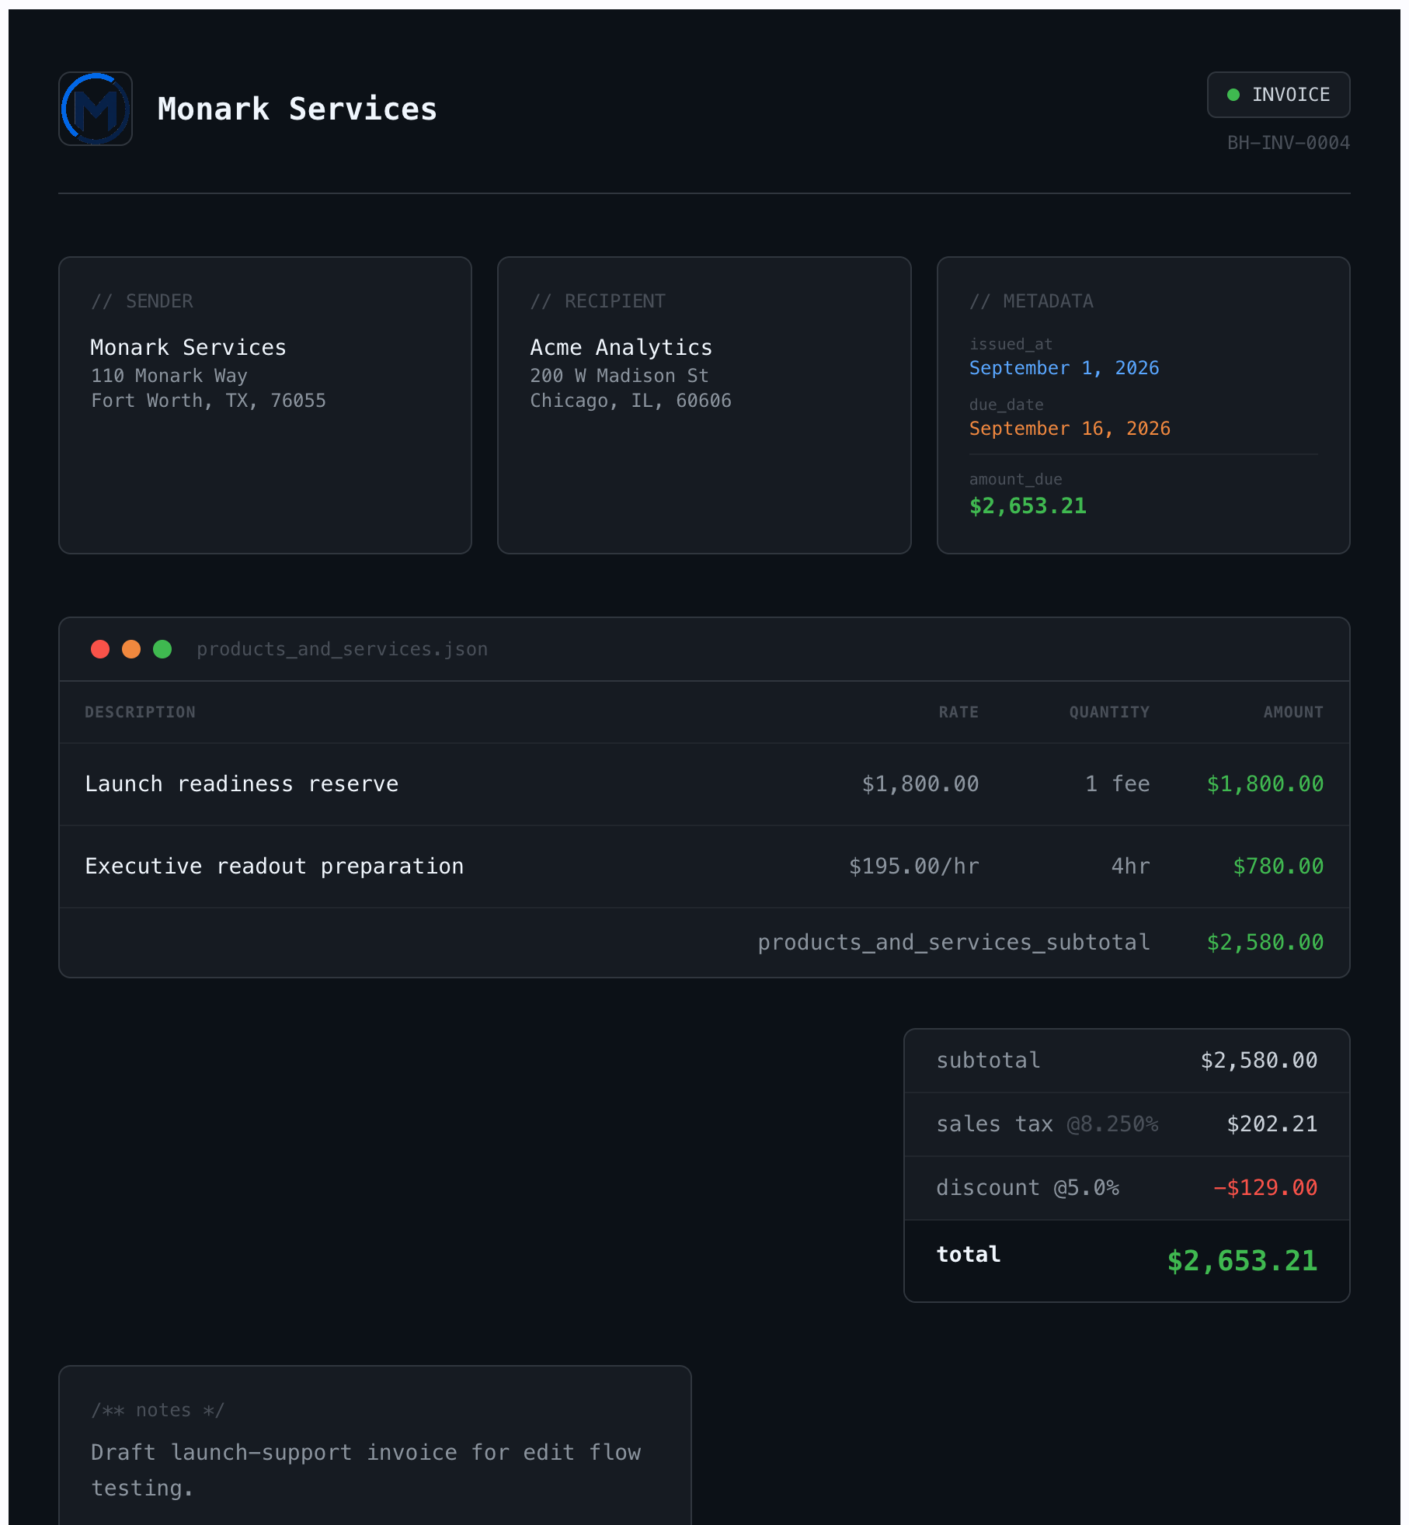Click address line 110 Monark Way

click(x=169, y=376)
